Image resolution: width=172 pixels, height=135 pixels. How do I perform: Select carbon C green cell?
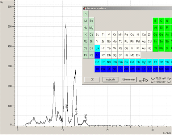(x=161, y=21)
